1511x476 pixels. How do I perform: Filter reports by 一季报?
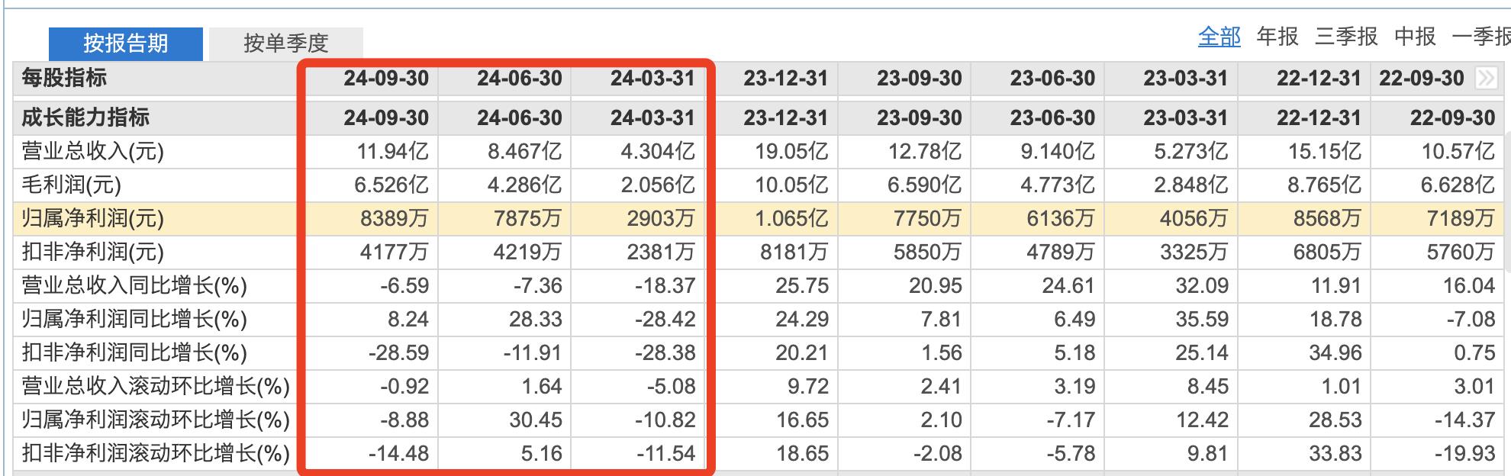[x=1481, y=36]
